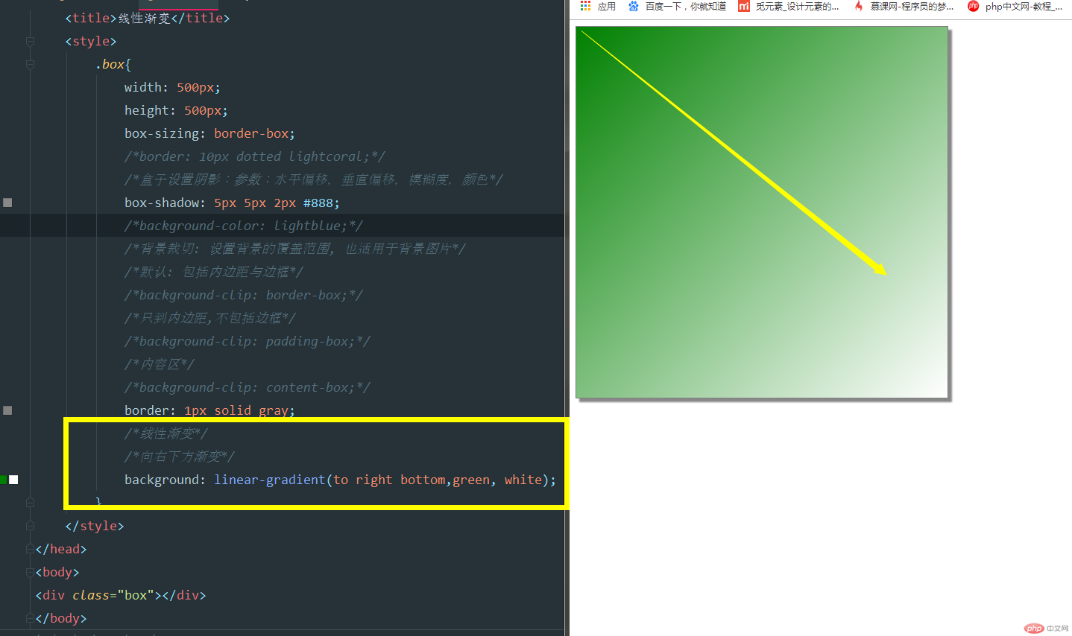The height and width of the screenshot is (636, 1072).
Task: Click the green gradient box in the browser
Action: pyautogui.click(x=762, y=212)
